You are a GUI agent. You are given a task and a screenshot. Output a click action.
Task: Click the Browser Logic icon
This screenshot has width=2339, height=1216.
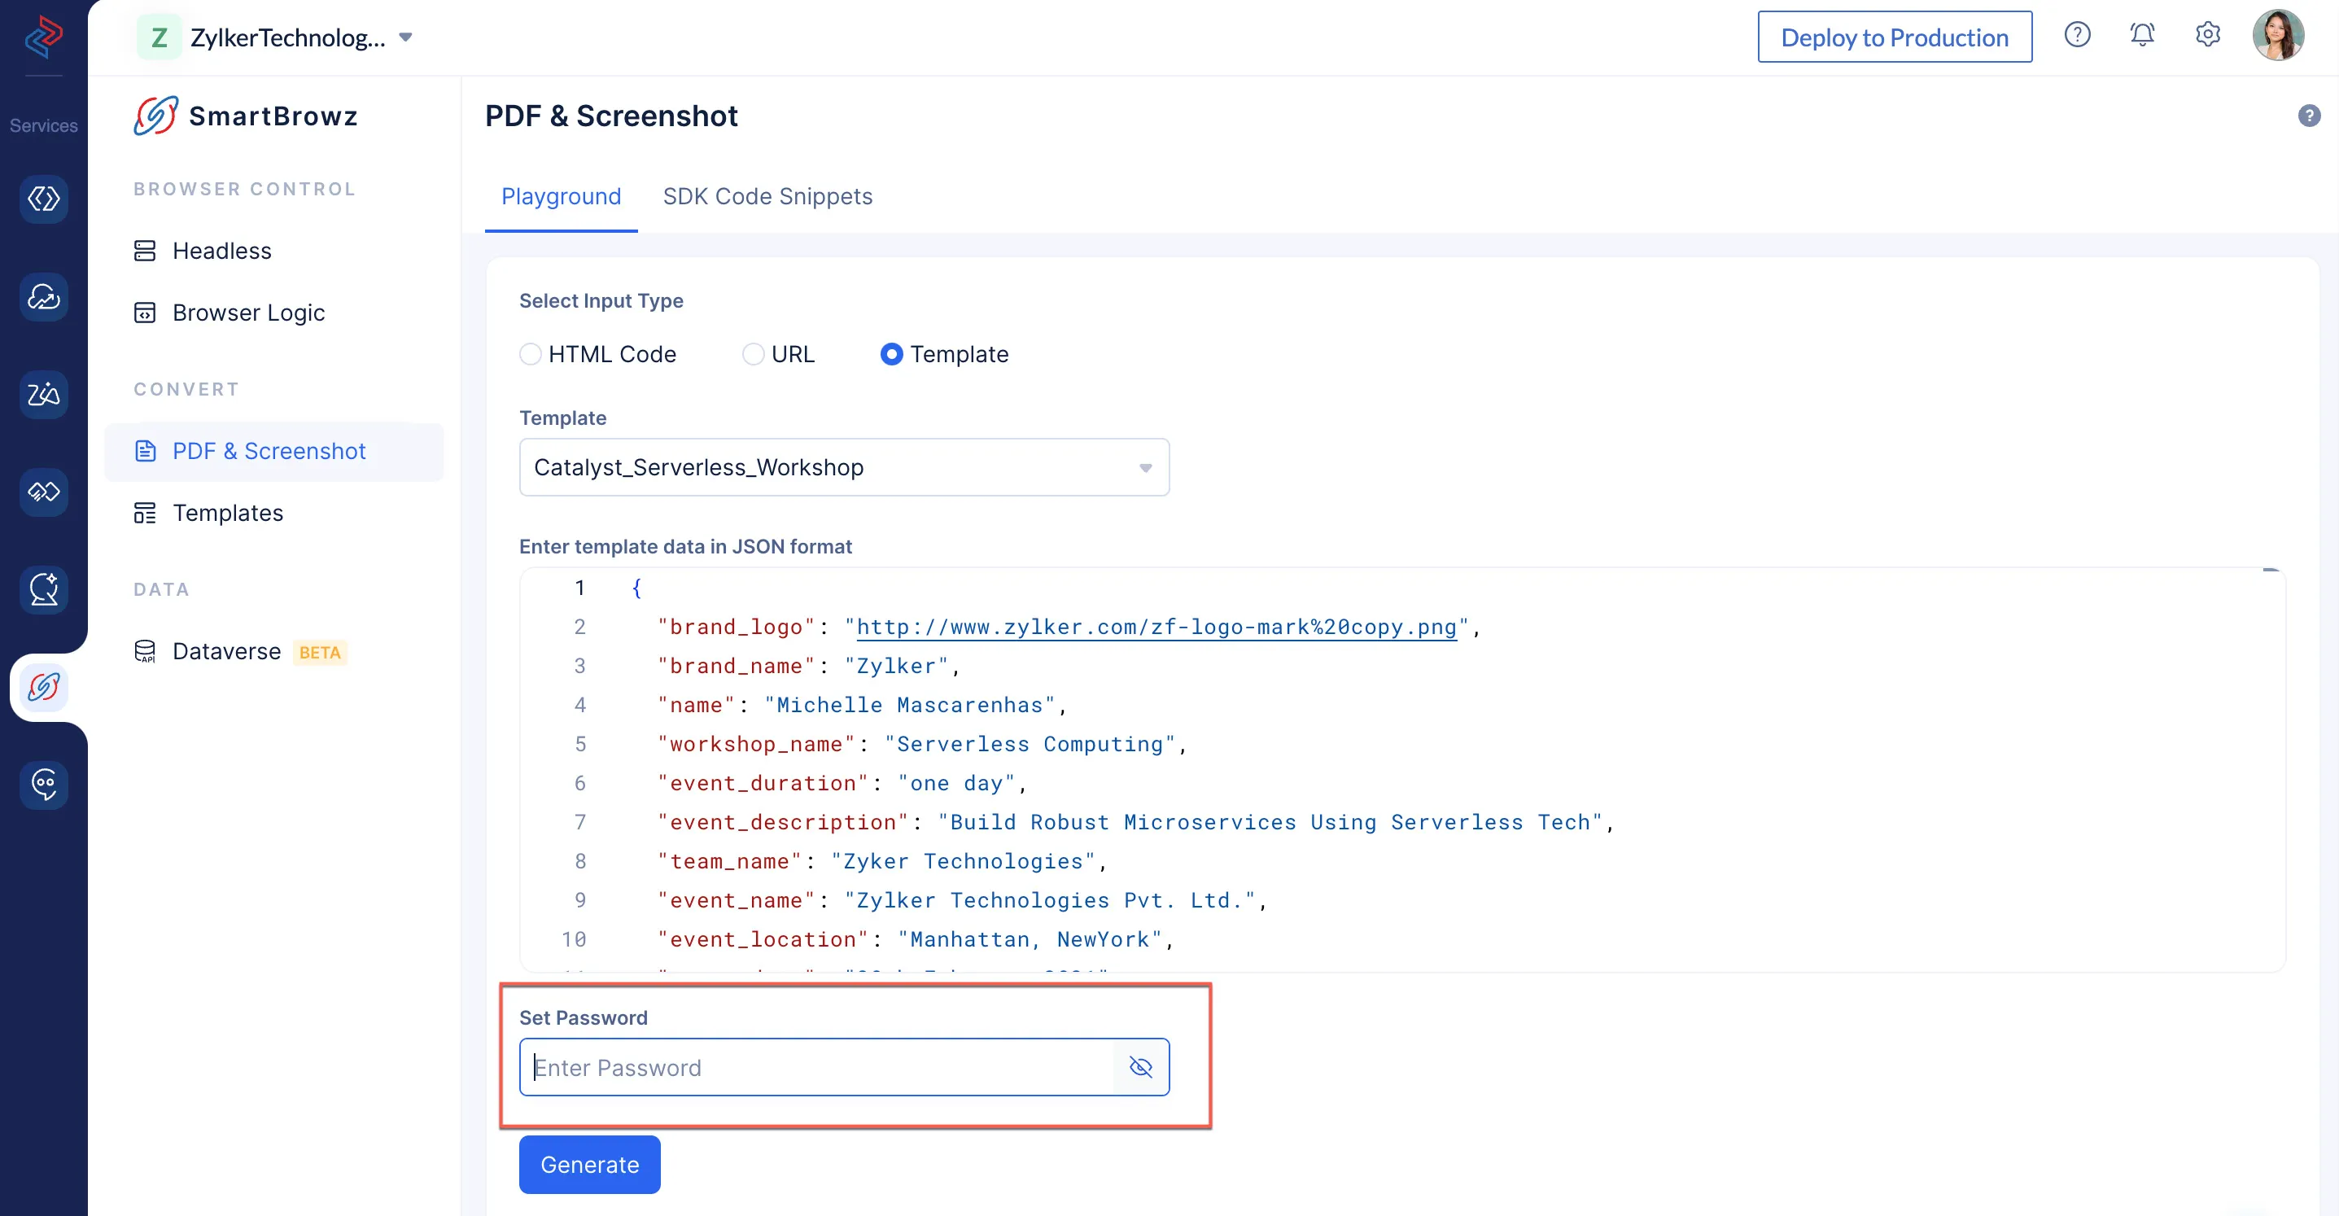[x=144, y=313]
